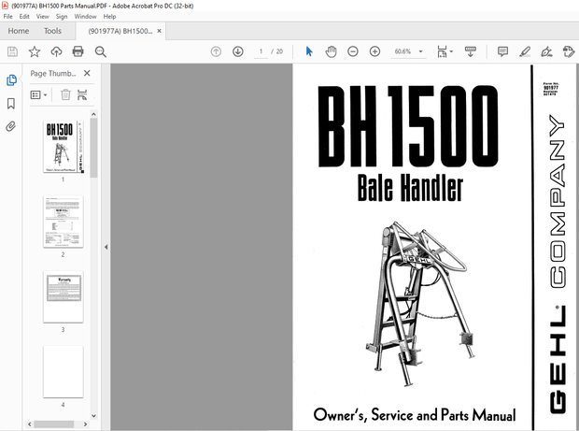The width and height of the screenshot is (579, 431).
Task: Click the Save file icon
Action: (12, 51)
